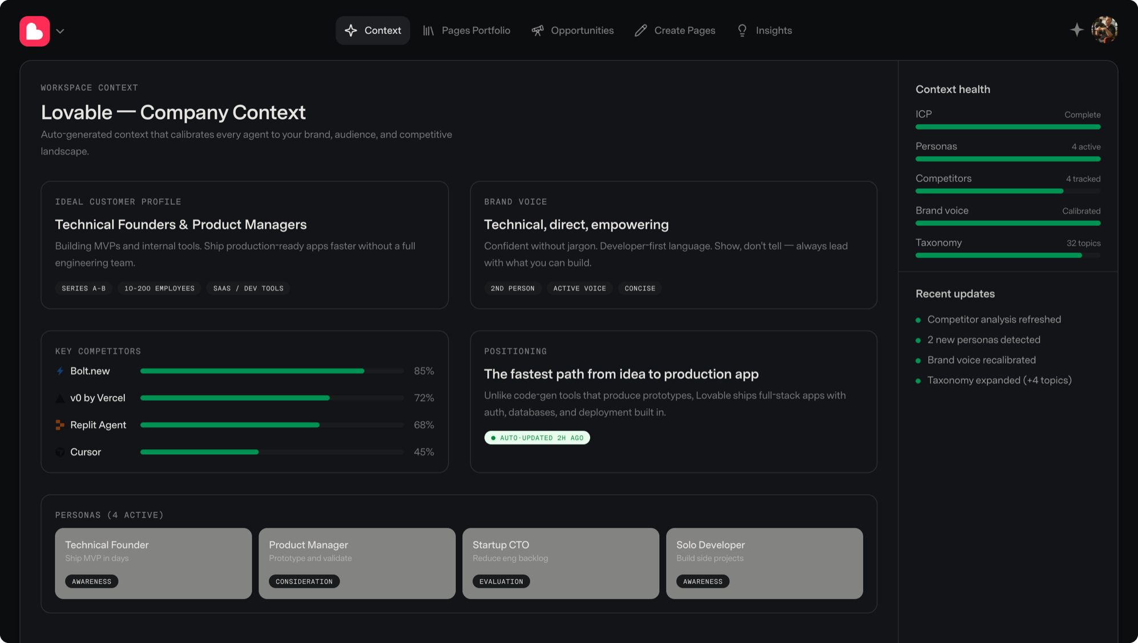This screenshot has width=1138, height=643.
Task: Click the Insights lightbulb icon
Action: tap(742, 30)
